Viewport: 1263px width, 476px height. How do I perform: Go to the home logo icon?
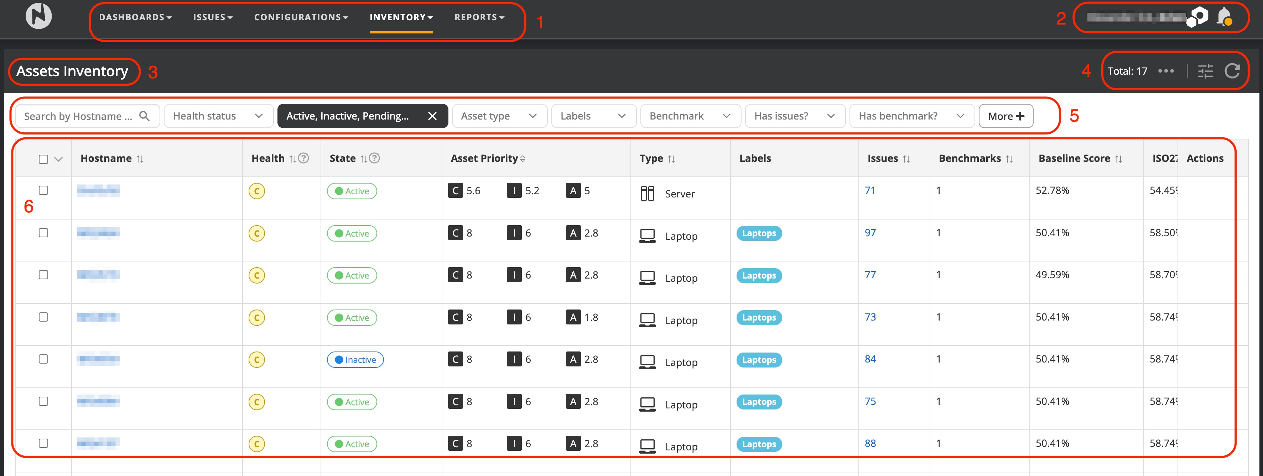point(39,16)
